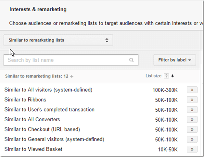Open Similar to remarketing lists dropdown
This screenshot has width=204, height=157.
pos(58,41)
